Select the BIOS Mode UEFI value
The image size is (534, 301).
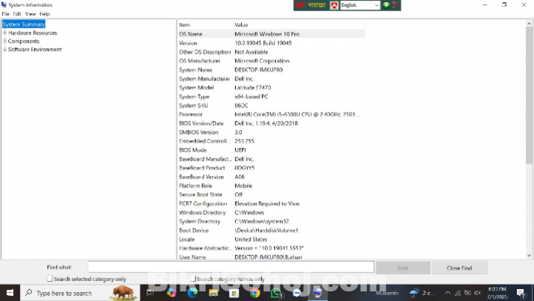(x=240, y=150)
